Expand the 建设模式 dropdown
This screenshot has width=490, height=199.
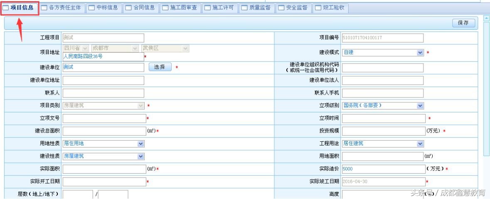click(x=383, y=53)
